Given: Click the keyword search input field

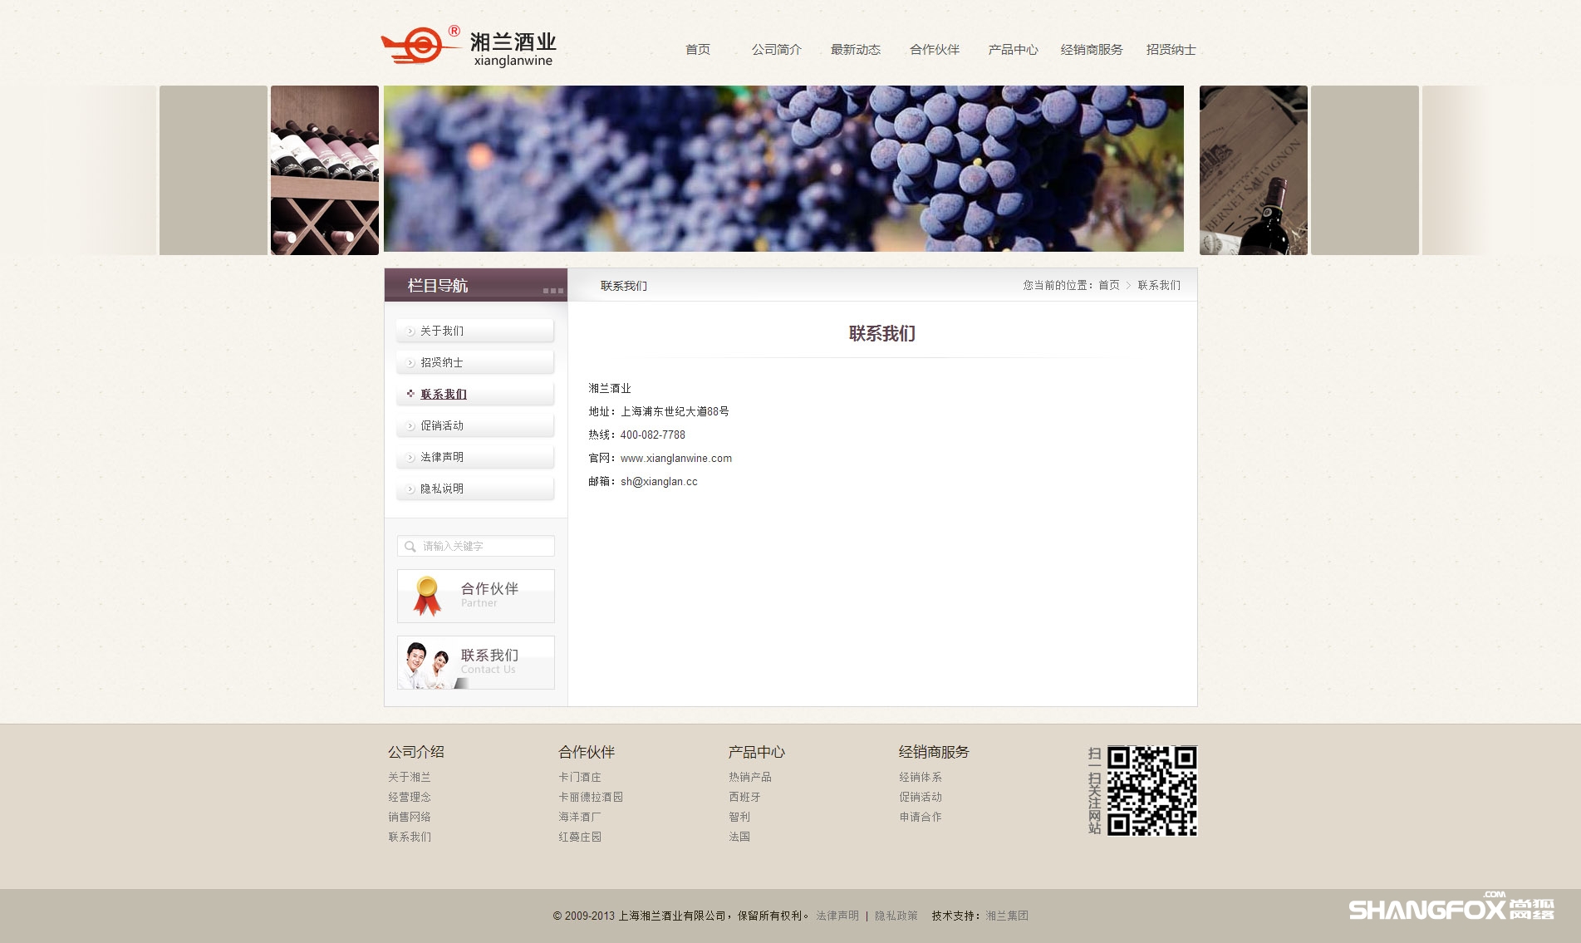Looking at the screenshot, I should tap(476, 546).
